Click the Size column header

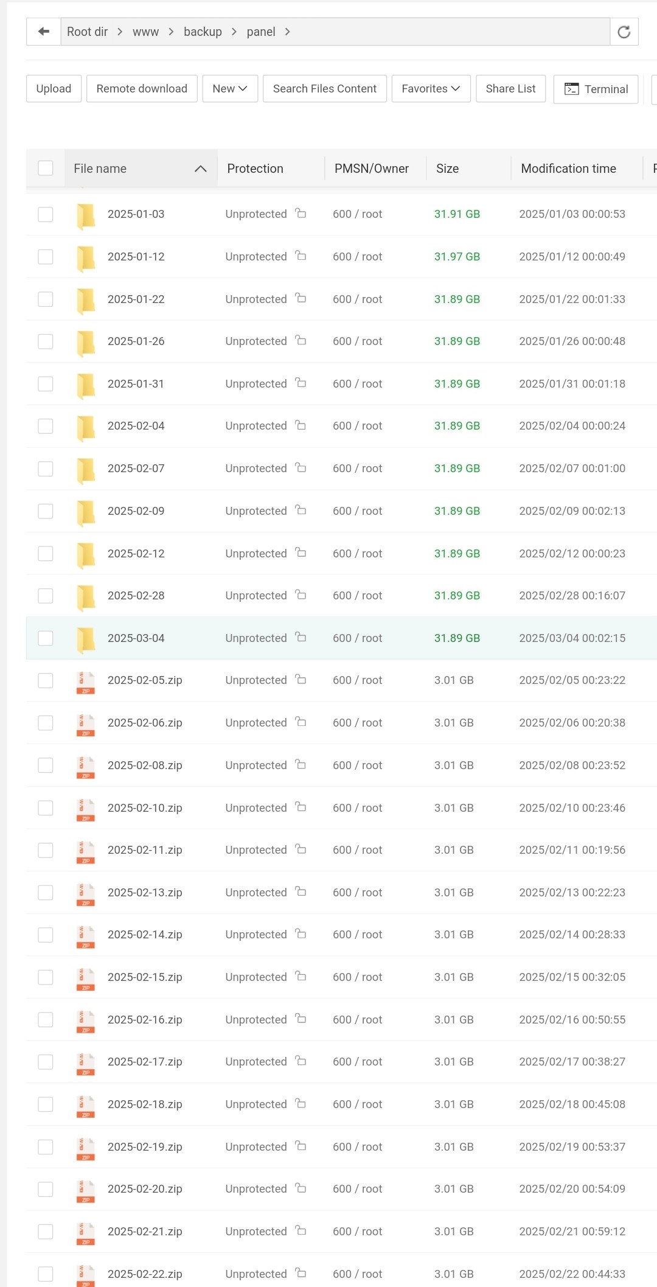(448, 169)
